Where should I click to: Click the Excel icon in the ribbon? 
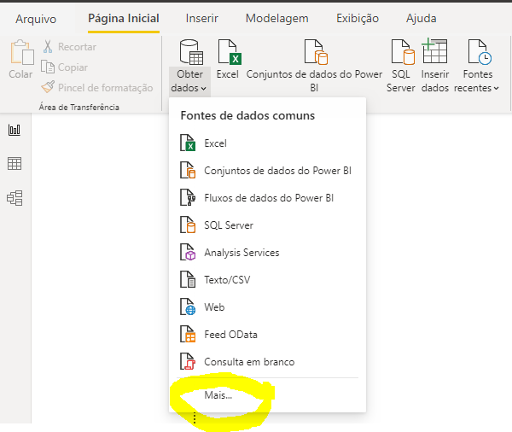pyautogui.click(x=230, y=51)
